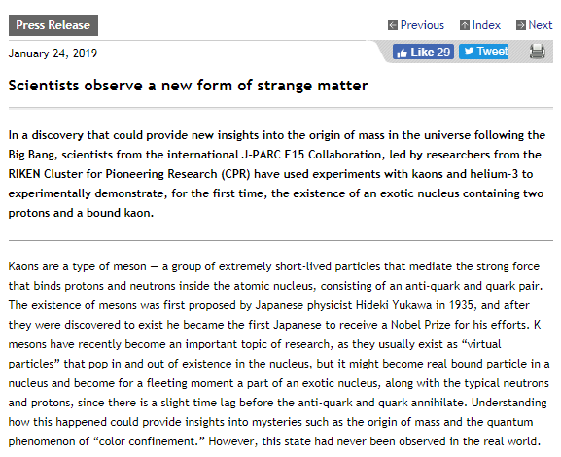
Task: Click the headline about strange matter
Action: [189, 86]
